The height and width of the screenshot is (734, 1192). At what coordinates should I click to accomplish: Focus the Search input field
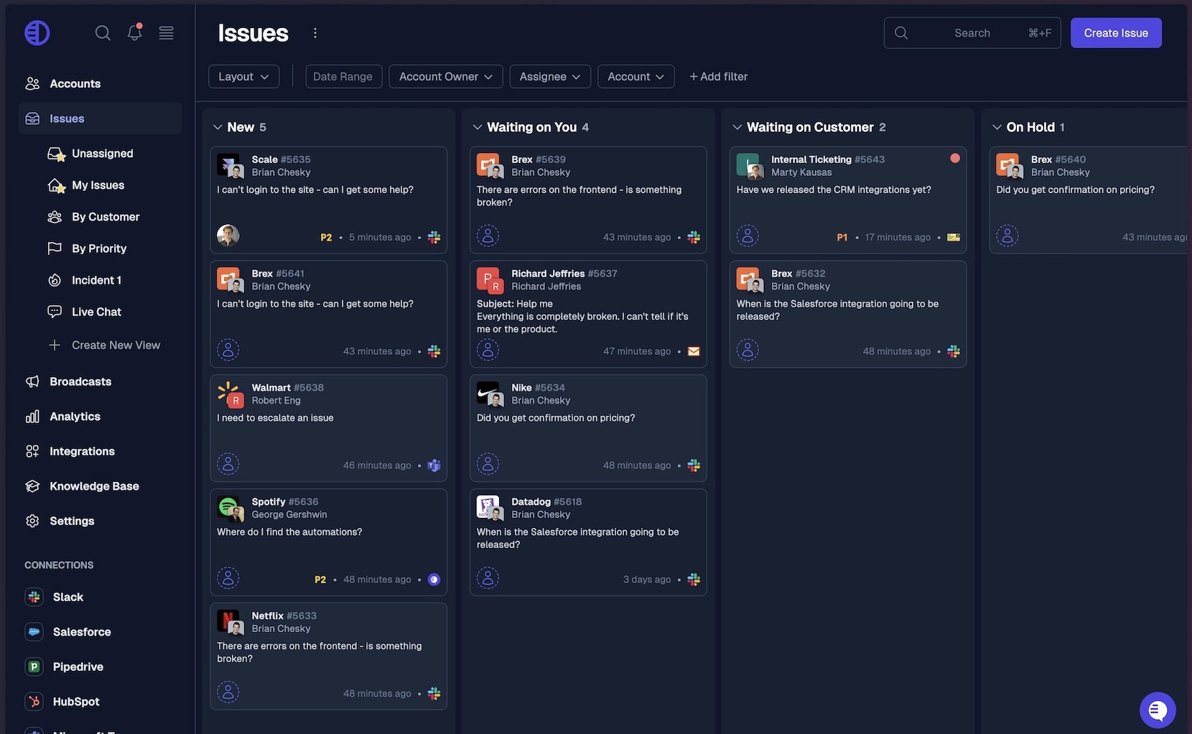click(x=972, y=33)
